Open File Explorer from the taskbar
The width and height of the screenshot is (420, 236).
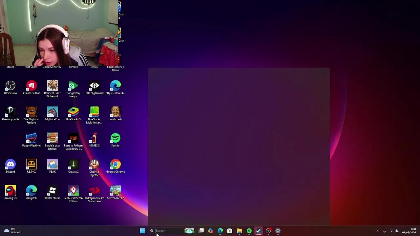[240, 231]
